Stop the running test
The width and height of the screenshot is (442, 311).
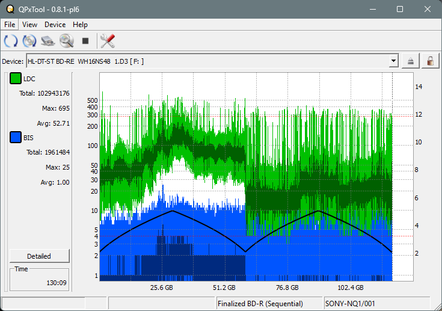pos(85,41)
